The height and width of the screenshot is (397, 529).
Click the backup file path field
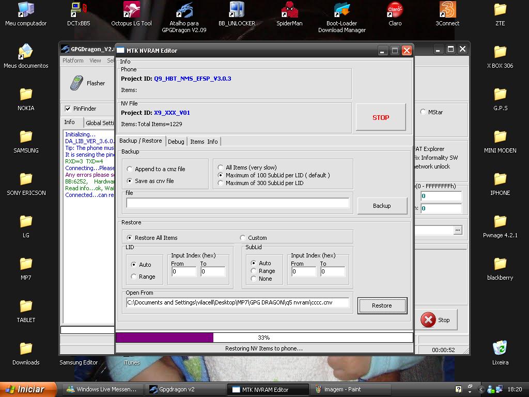point(238,203)
